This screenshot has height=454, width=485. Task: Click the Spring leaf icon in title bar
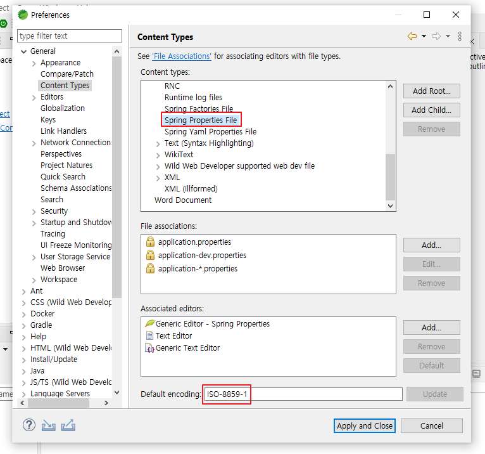(23, 15)
